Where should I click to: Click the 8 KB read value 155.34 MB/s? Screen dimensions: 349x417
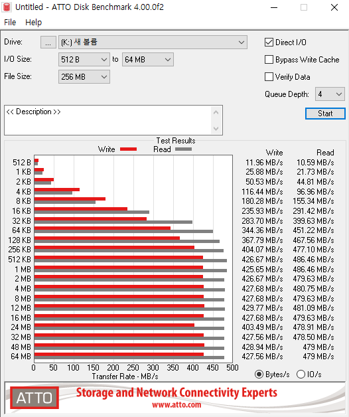pos(313,201)
